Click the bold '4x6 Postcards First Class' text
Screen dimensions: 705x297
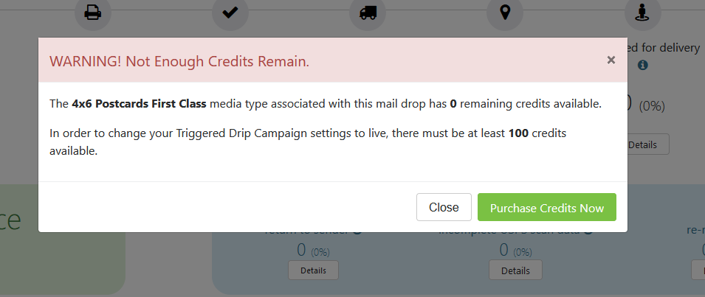(139, 104)
